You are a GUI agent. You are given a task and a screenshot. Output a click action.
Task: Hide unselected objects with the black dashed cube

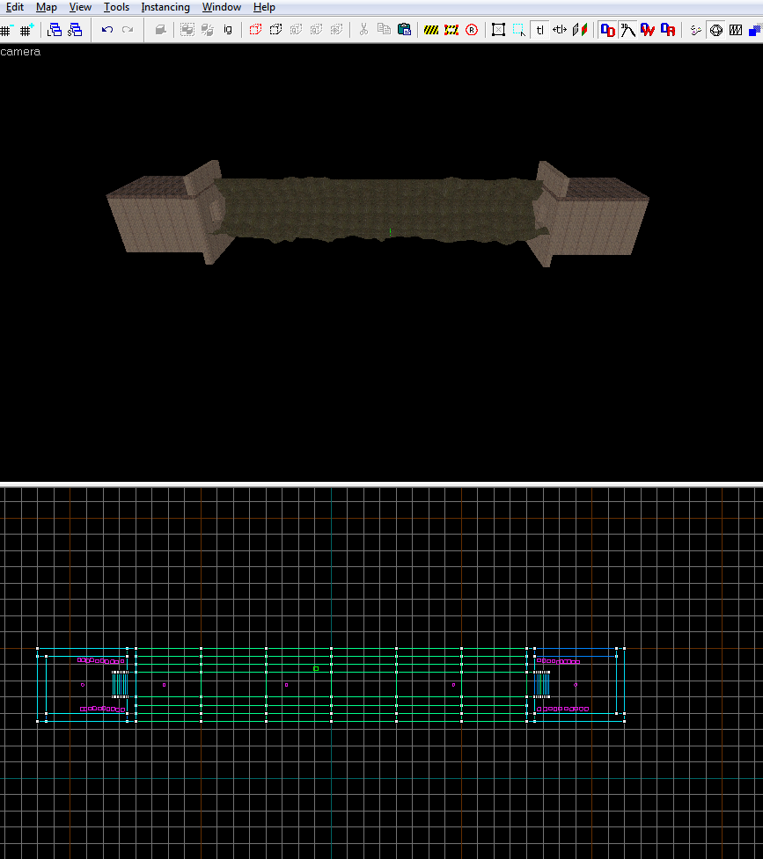click(x=275, y=30)
